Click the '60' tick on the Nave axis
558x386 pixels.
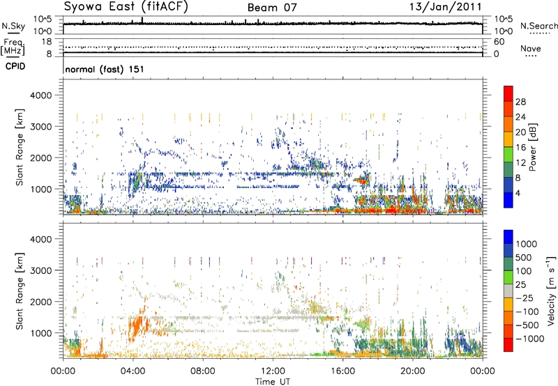pos(499,42)
